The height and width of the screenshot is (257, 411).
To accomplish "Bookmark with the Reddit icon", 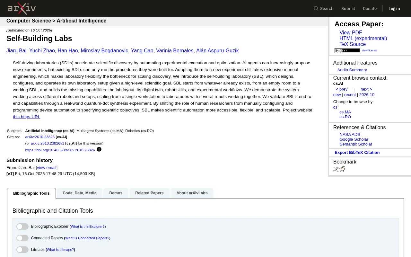I will [342, 169].
